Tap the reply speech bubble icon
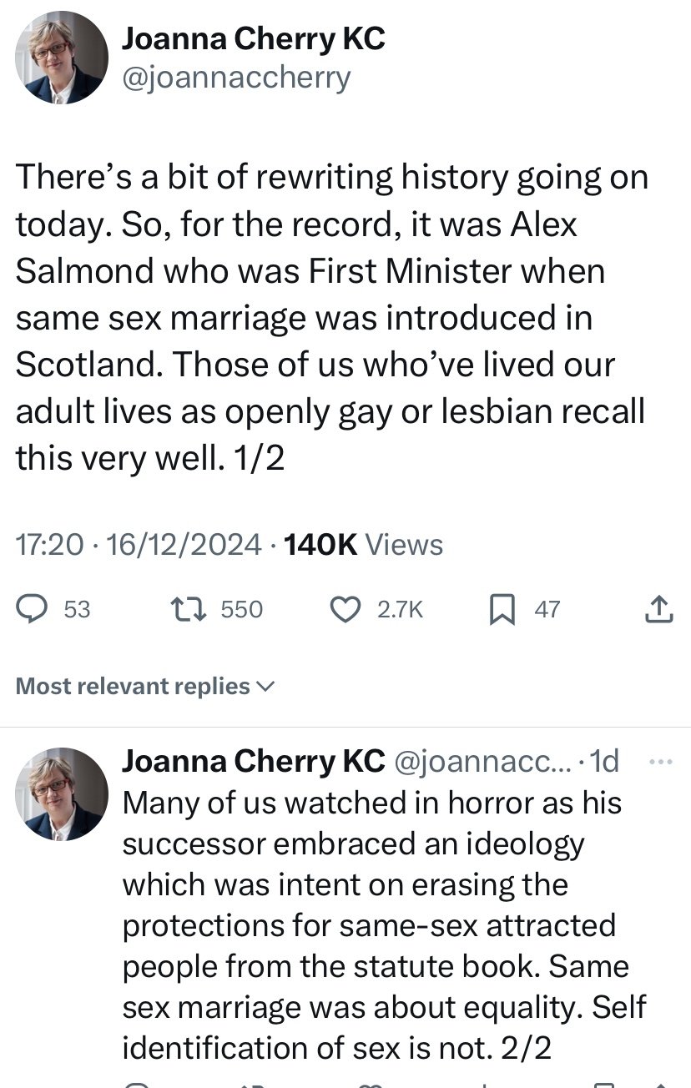The width and height of the screenshot is (691, 1088). click(33, 610)
